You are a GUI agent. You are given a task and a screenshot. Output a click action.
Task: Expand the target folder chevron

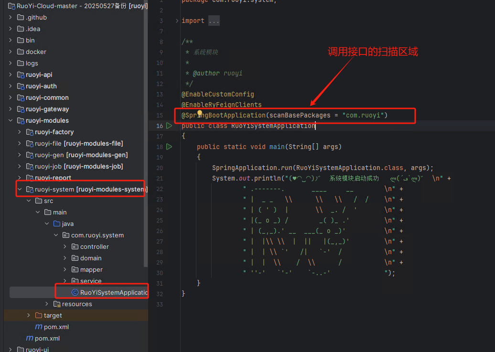(x=29, y=315)
